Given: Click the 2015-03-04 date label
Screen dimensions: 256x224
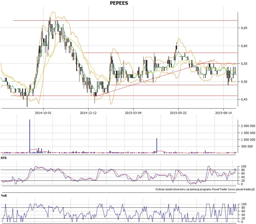Looking at the screenshot, I should point(133,113).
